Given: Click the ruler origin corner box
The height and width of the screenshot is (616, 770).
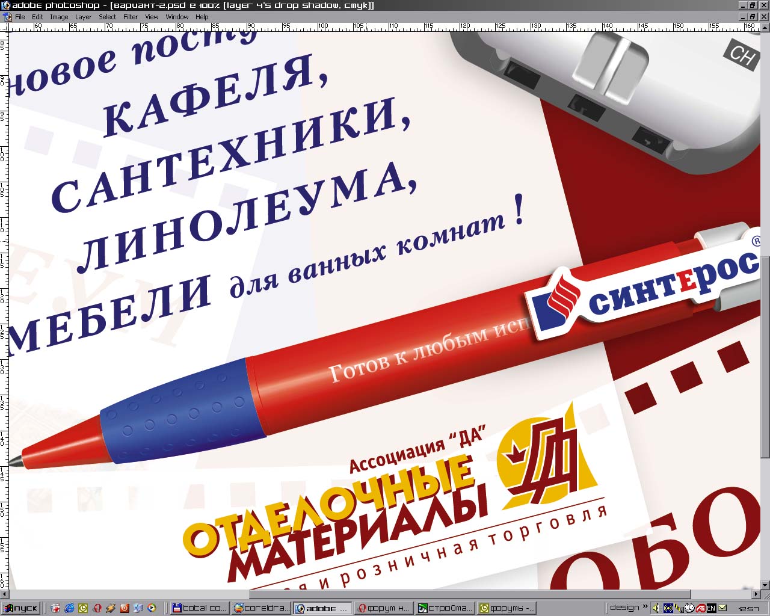Looking at the screenshot, I should click(4, 27).
